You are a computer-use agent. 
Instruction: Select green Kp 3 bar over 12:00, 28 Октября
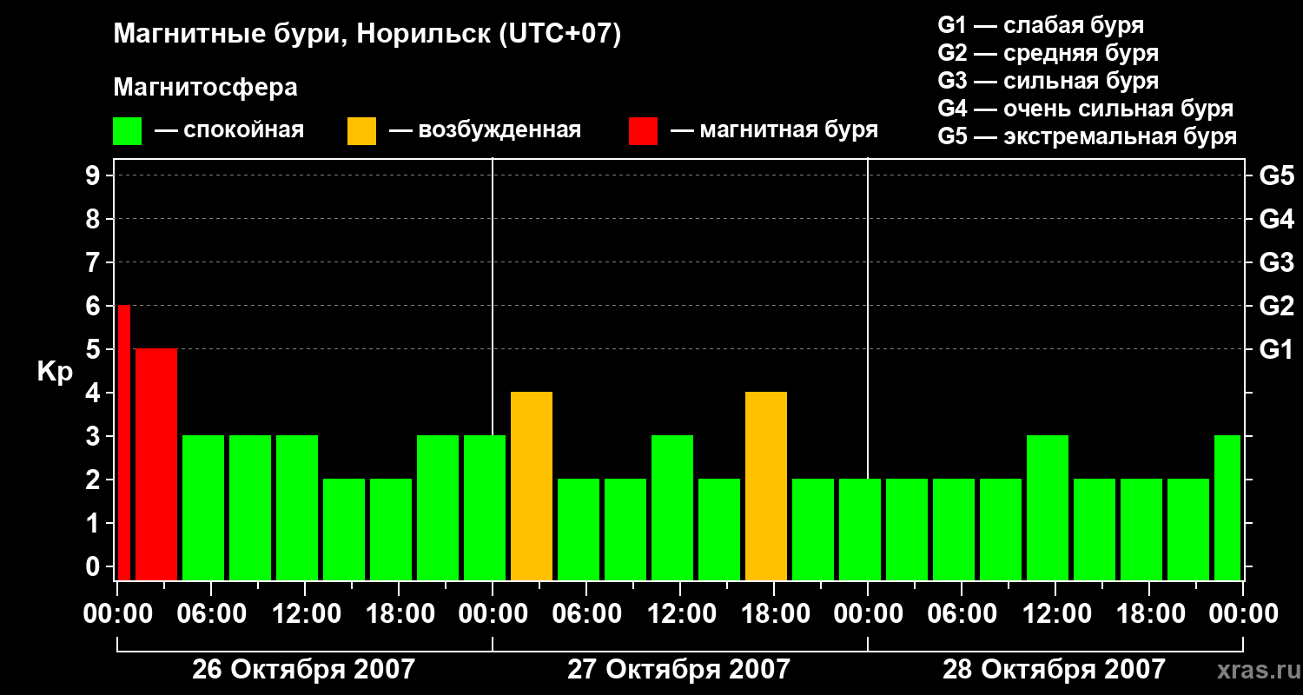[x=1048, y=507]
